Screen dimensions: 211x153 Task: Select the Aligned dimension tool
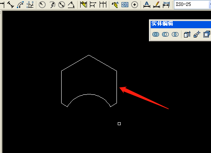click(11, 5)
